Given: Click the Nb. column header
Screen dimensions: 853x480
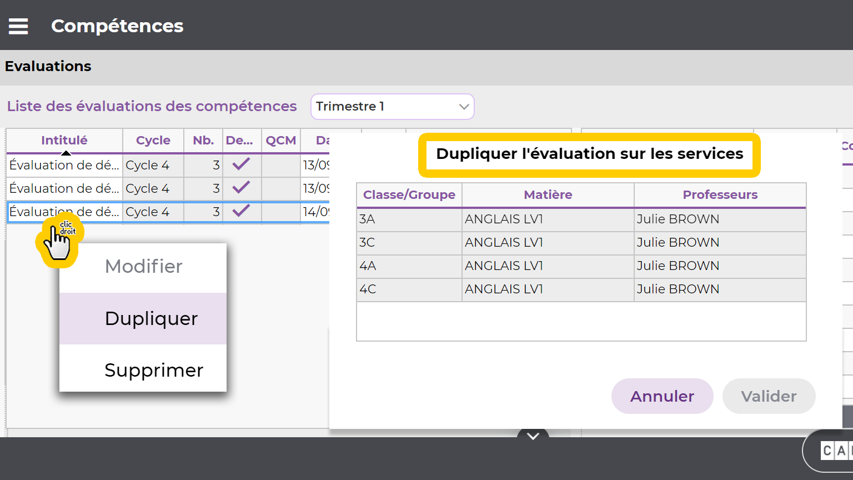Looking at the screenshot, I should 203,141.
